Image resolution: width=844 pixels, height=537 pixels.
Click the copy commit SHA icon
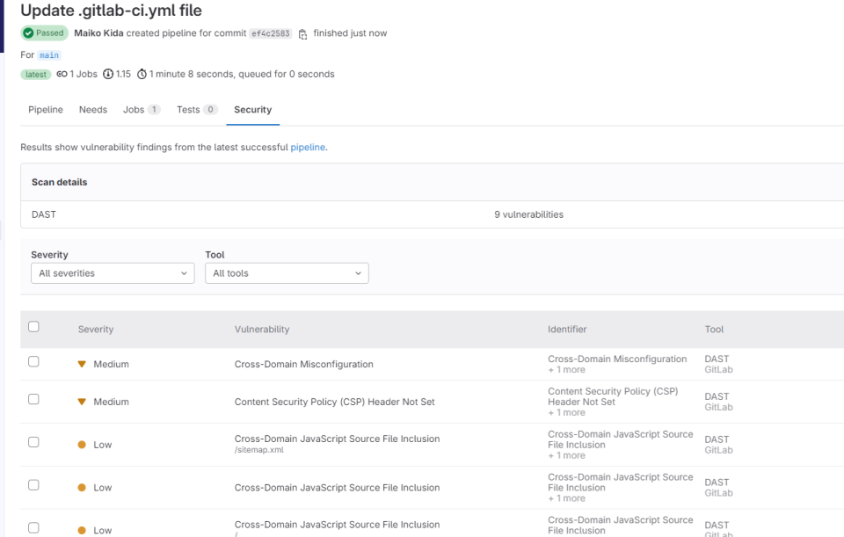(302, 34)
